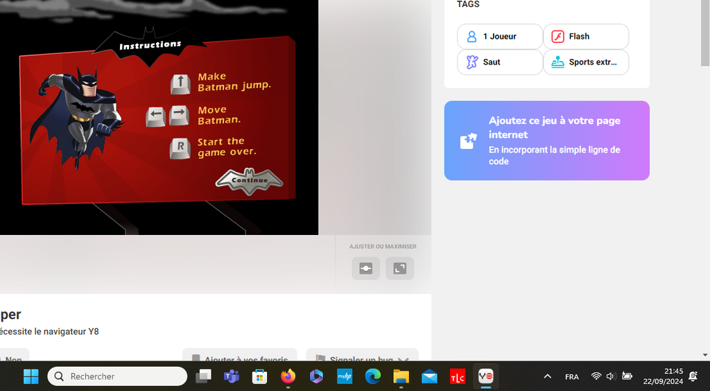This screenshot has width=710, height=391.
Task: Click Y8 browser taskbar icon
Action: (486, 376)
